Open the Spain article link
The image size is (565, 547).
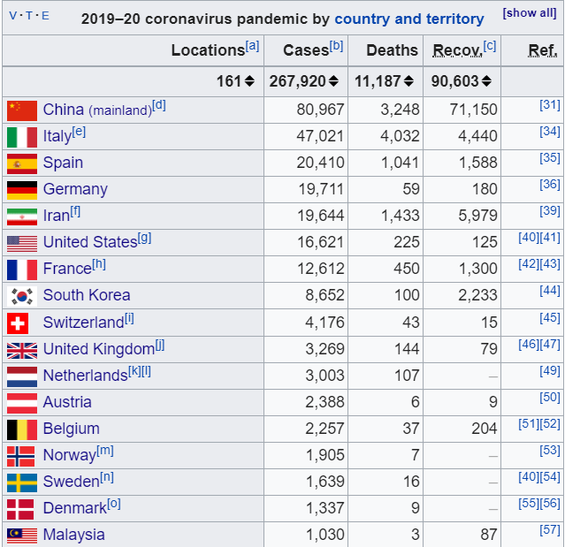pos(63,163)
